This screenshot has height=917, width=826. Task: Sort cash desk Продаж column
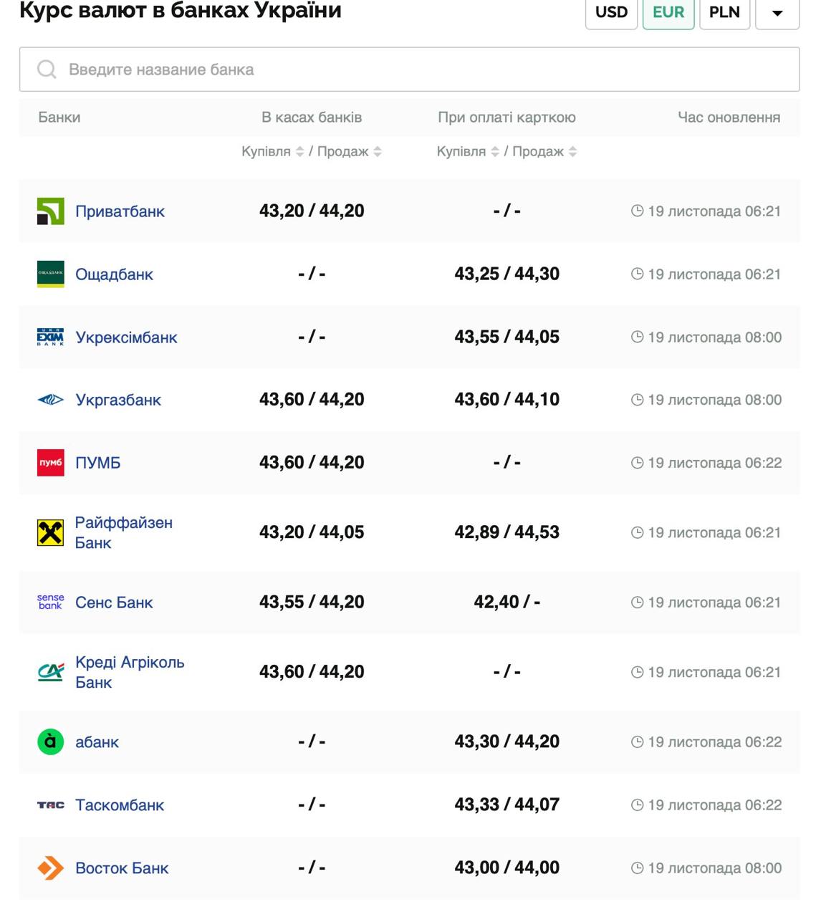coord(378,152)
